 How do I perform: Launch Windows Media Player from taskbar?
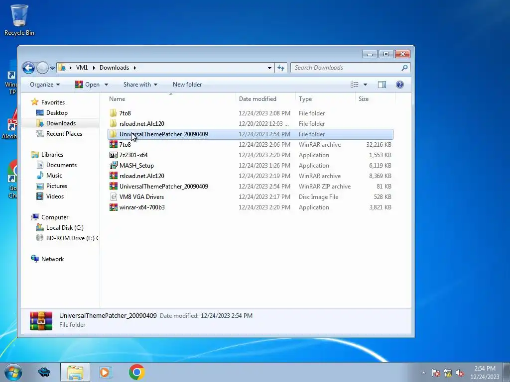[105, 372]
